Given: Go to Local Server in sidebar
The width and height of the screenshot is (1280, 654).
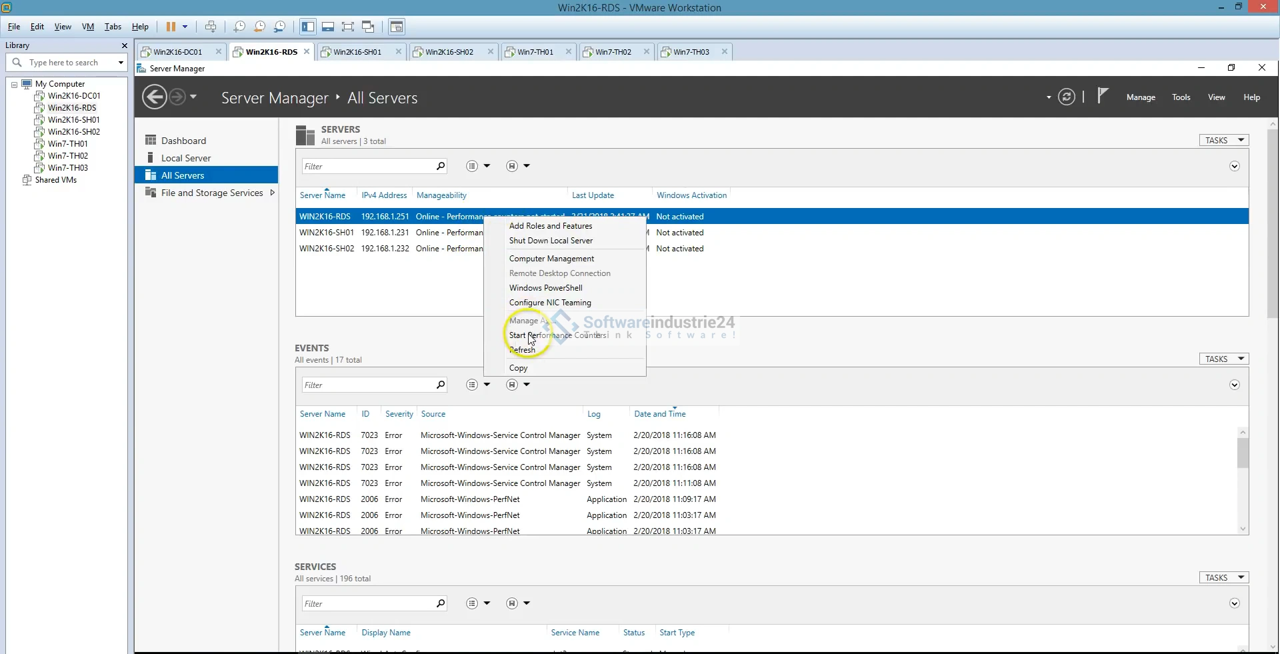Looking at the screenshot, I should (x=185, y=158).
